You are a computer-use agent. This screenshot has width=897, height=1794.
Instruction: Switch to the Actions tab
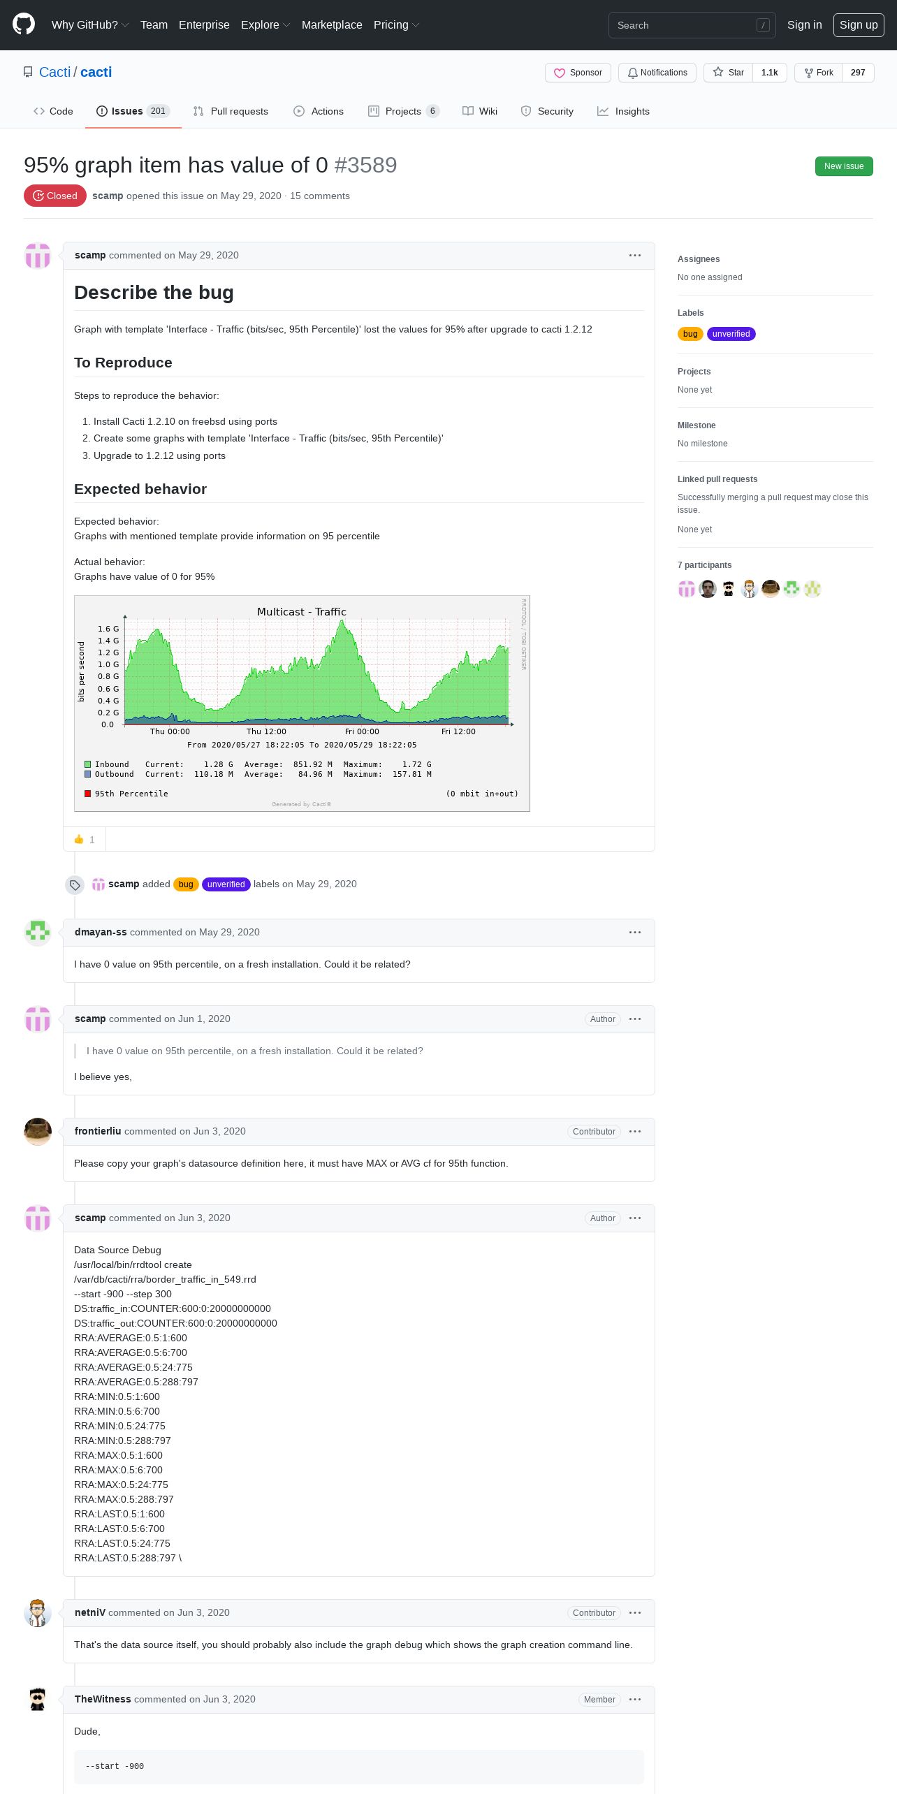[x=319, y=111]
